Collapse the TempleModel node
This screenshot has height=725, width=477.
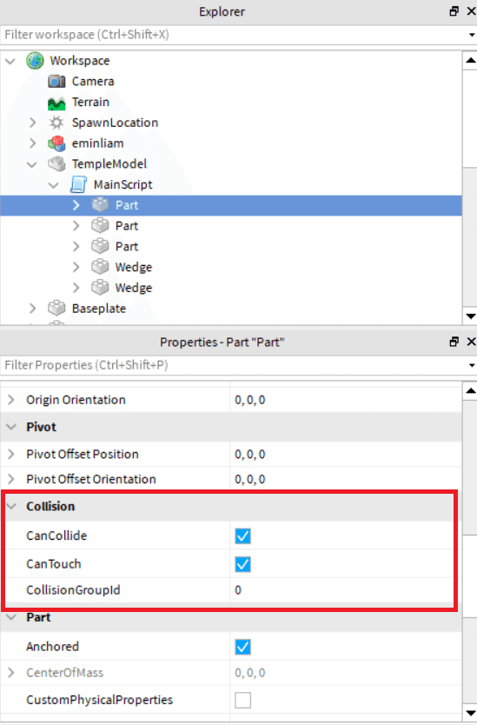coord(32,164)
